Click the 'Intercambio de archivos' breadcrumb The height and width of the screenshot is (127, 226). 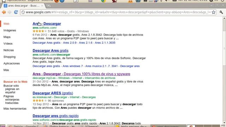coord(100,78)
